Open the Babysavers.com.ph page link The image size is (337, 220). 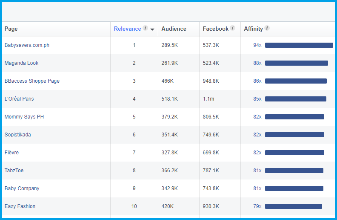pyautogui.click(x=27, y=45)
